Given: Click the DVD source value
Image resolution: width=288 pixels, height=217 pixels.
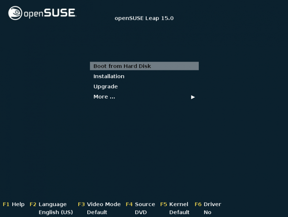Looking at the screenshot, I should pos(141,212).
